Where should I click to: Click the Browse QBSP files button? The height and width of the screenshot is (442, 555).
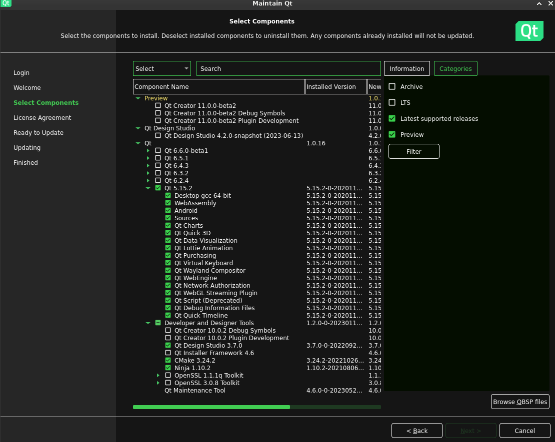tap(520, 402)
